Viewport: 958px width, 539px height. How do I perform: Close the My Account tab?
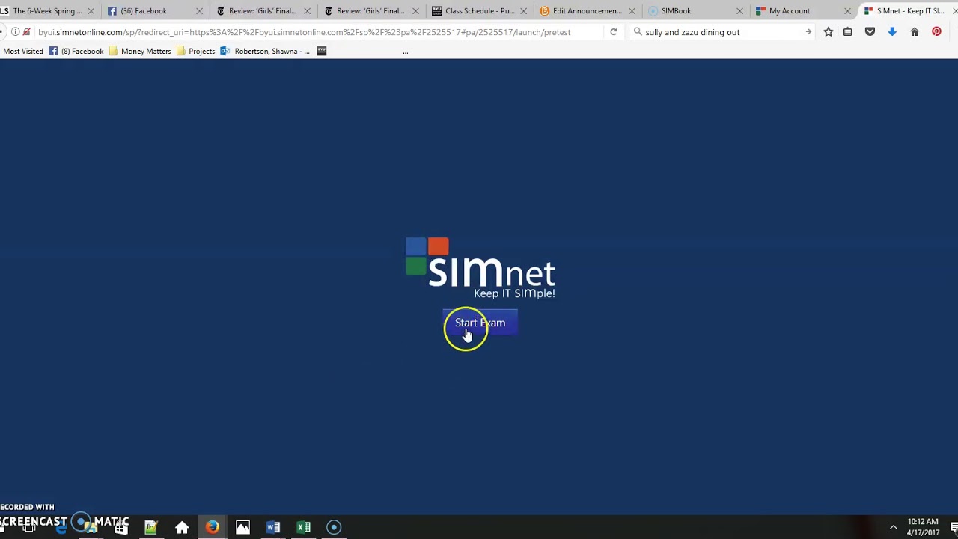[x=847, y=11]
